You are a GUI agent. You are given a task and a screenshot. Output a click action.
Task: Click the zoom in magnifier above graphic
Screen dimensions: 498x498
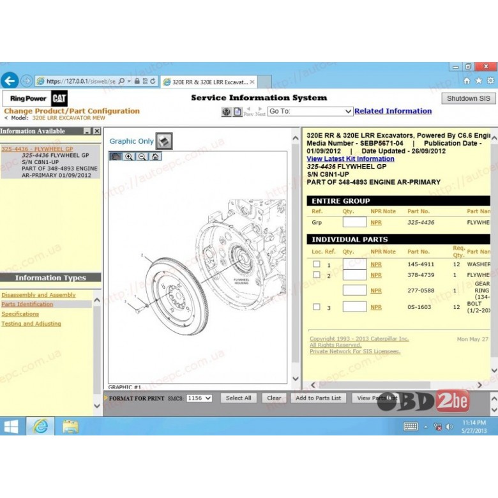pyautogui.click(x=129, y=156)
